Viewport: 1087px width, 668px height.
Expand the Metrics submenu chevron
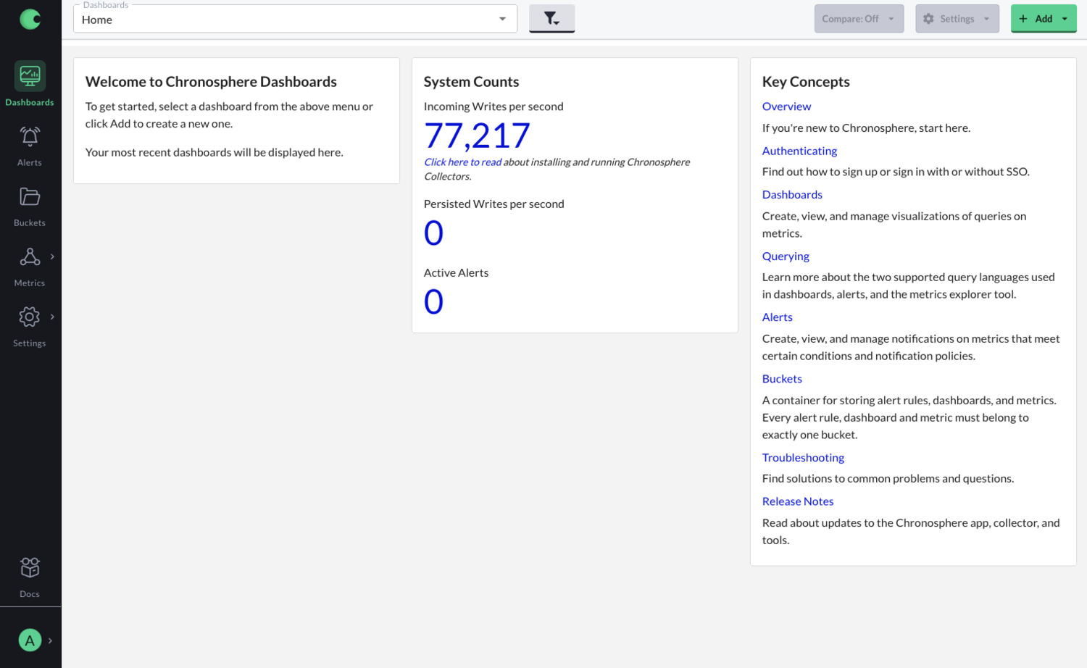coord(52,256)
